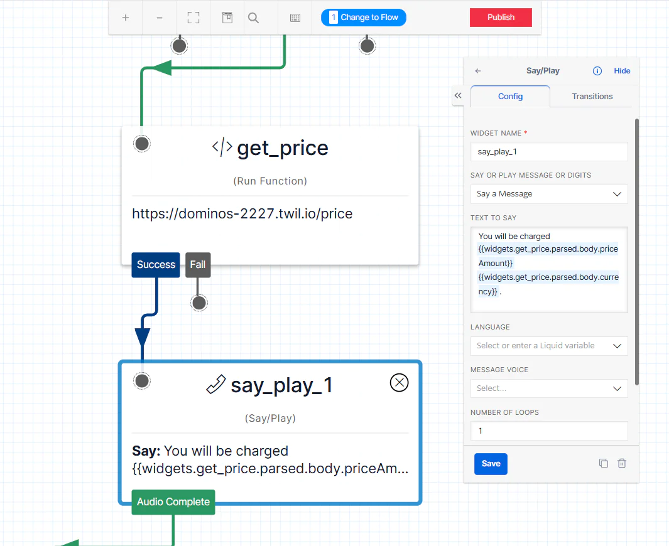Open the Message Voice dropdown
669x546 pixels.
[x=549, y=388]
